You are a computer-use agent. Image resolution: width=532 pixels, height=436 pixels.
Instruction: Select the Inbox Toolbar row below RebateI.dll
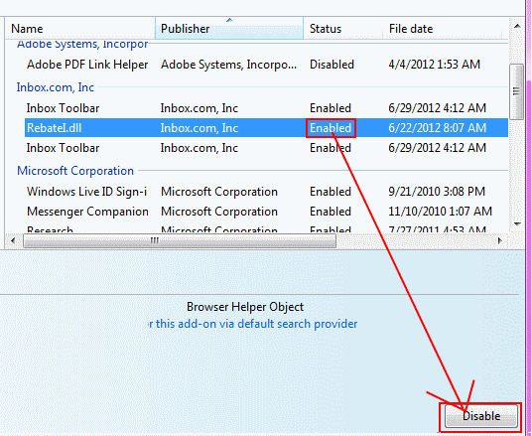[x=266, y=148]
